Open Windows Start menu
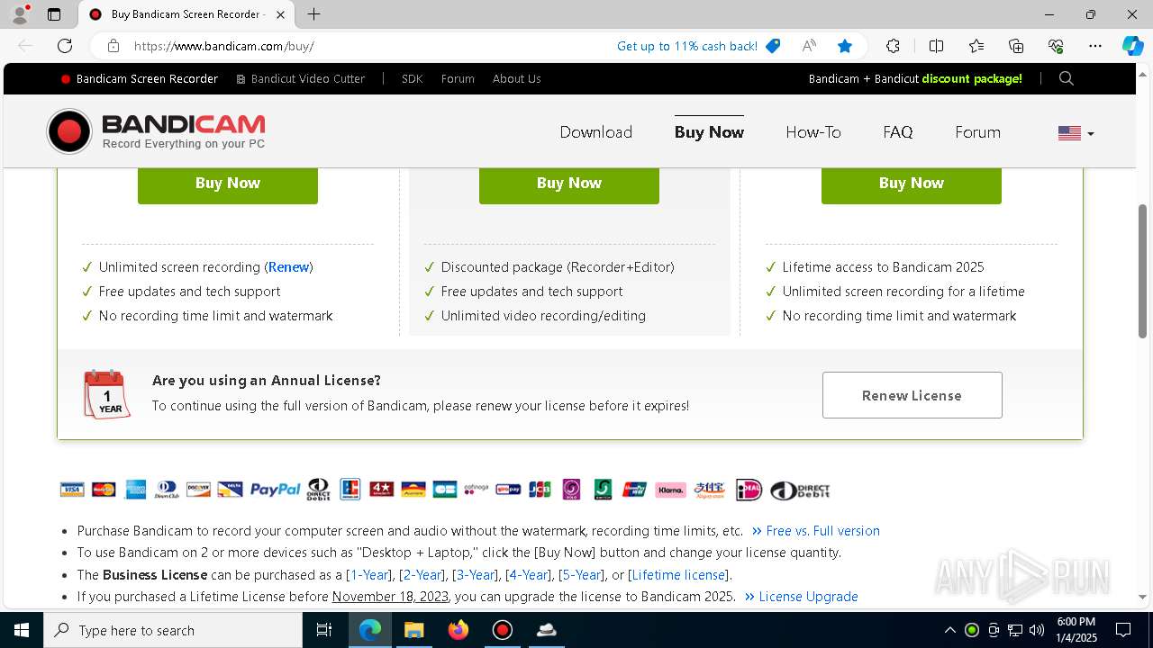1153x648 pixels. (21, 630)
